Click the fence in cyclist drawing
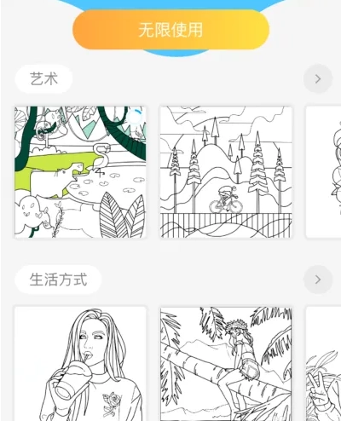The height and width of the screenshot is (421, 341). point(226,225)
